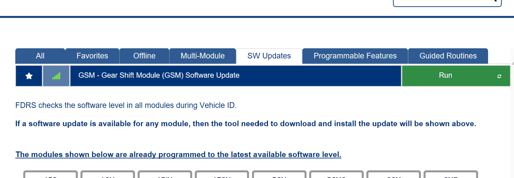Open the Favorites tab

point(92,56)
